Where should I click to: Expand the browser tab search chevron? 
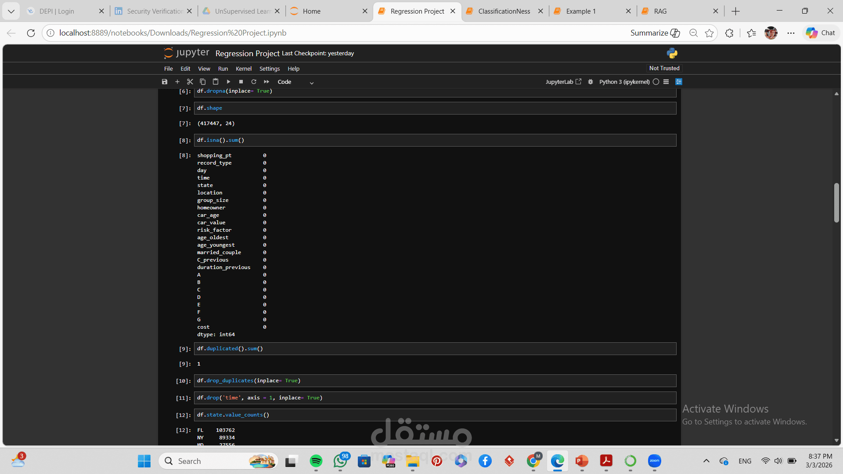coord(11,11)
